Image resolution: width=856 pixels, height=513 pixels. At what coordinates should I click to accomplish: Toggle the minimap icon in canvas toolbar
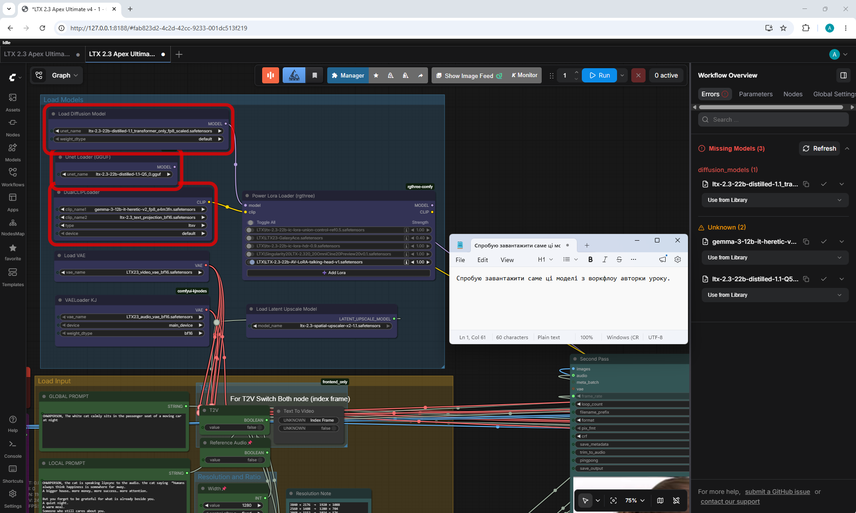[x=660, y=501]
